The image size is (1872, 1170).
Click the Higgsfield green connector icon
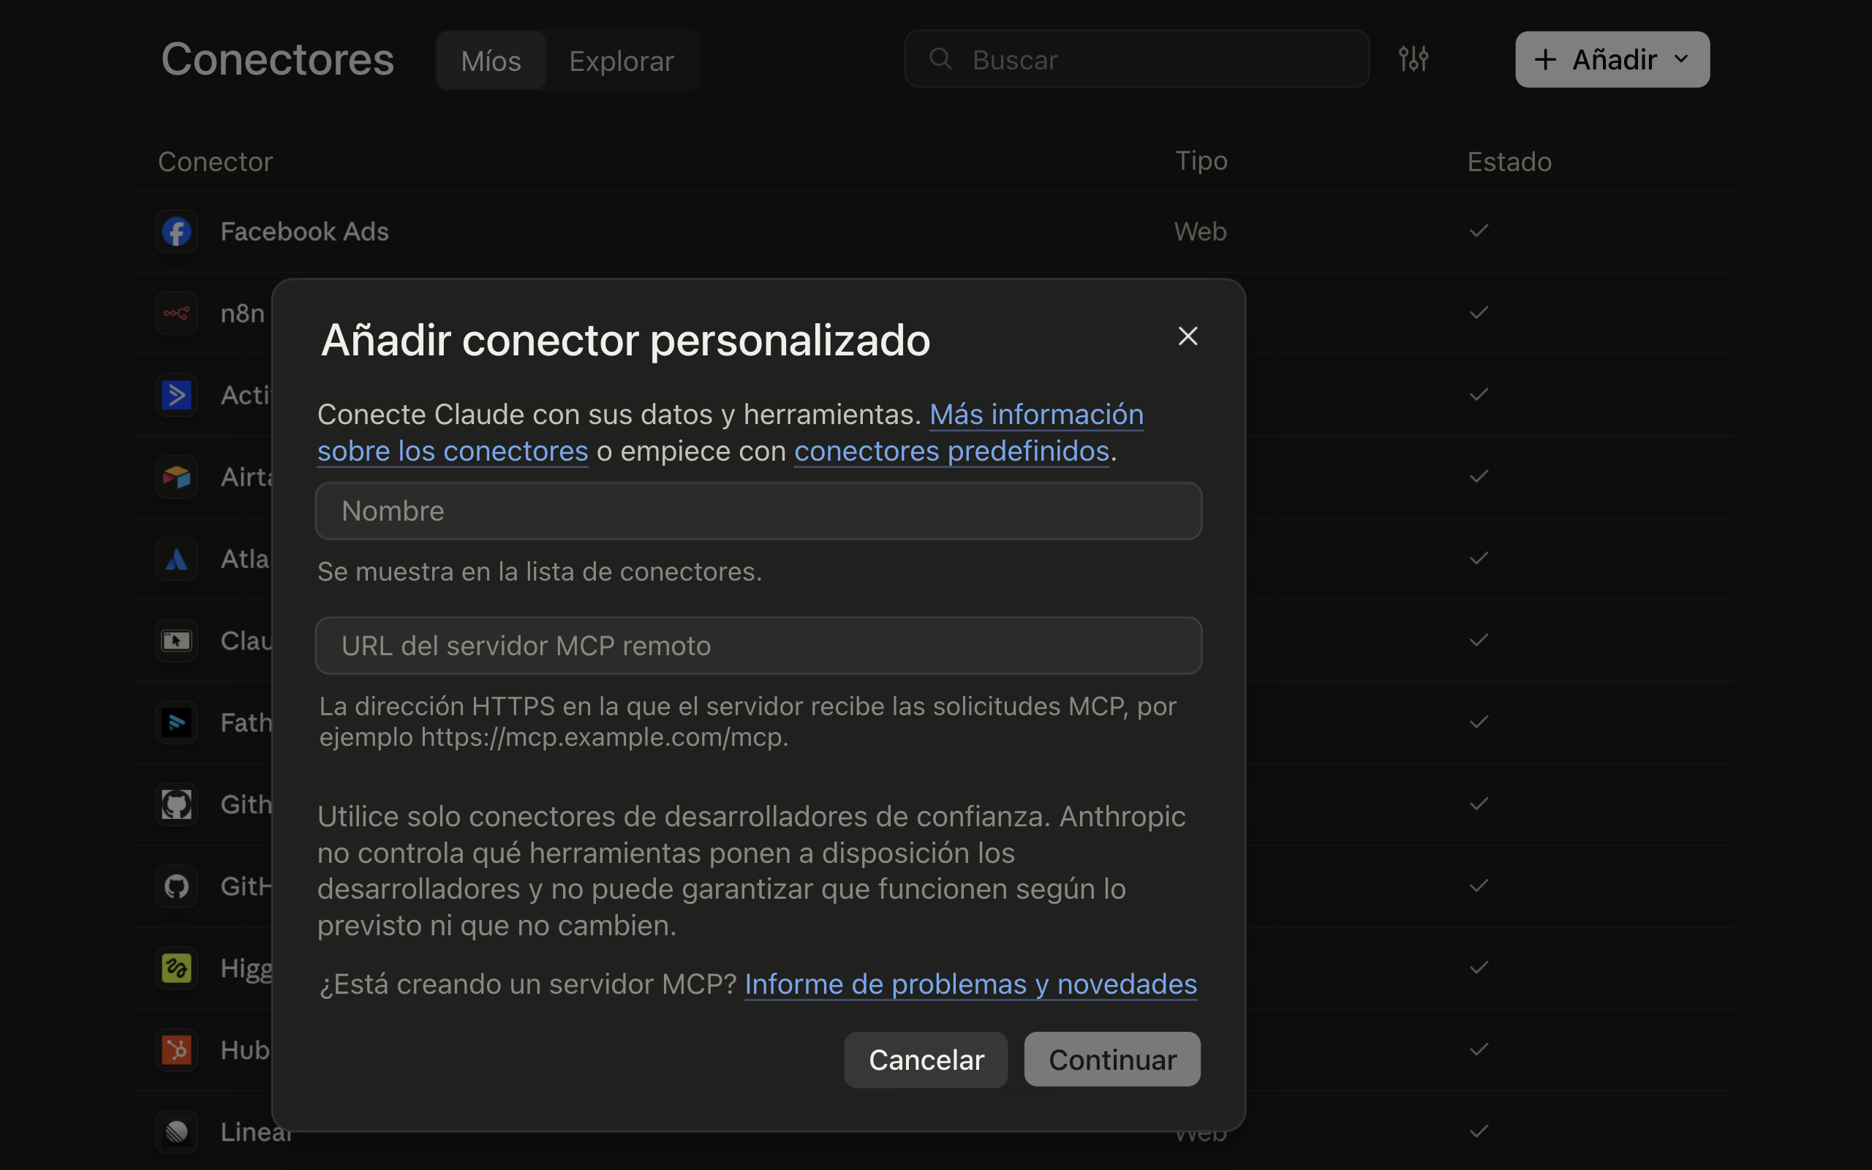(x=176, y=968)
